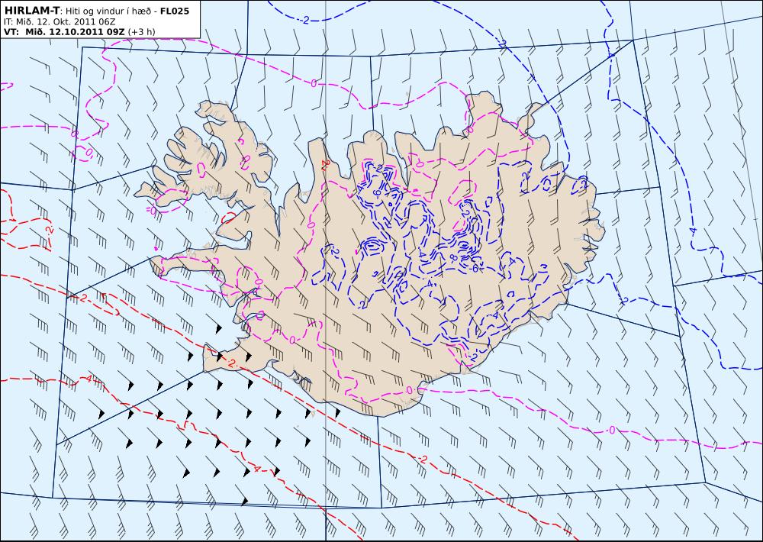This screenshot has width=763, height=542.
Task: Click the blue "-8" temperature contour label
Action: pyautogui.click(x=453, y=258)
